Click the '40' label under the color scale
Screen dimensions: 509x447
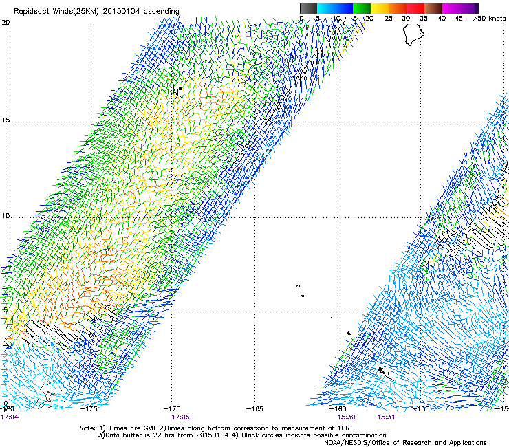442,18
